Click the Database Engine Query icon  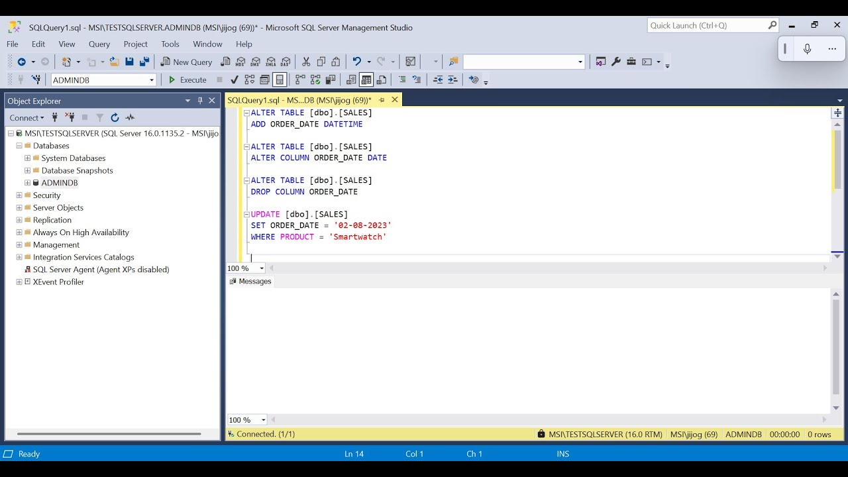(225, 62)
